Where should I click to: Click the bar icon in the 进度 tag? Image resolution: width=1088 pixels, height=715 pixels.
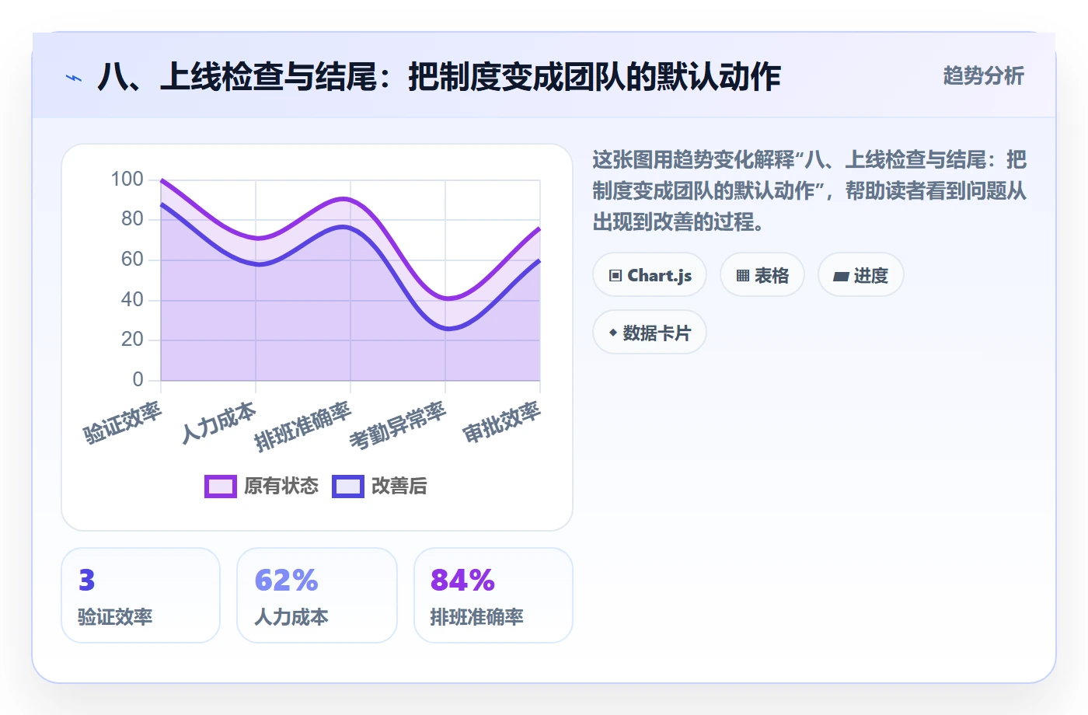(841, 276)
